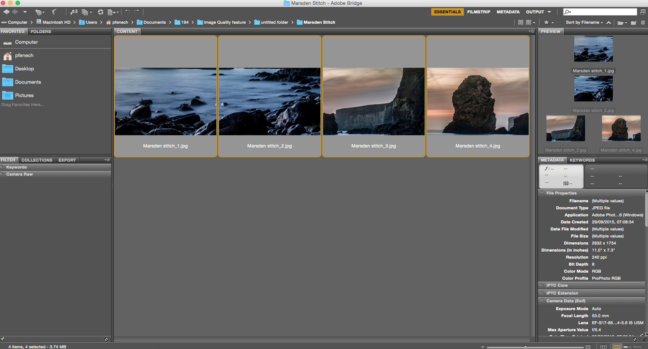Switch to view content as thumbnails
Screen dimensions: 648x349
click(617, 347)
